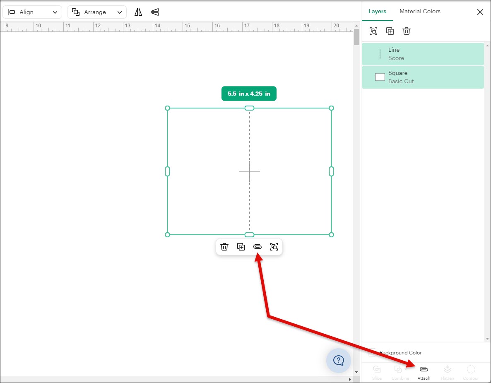Image resolution: width=491 pixels, height=383 pixels.
Task: Open the Align dropdown
Action: [x=32, y=12]
